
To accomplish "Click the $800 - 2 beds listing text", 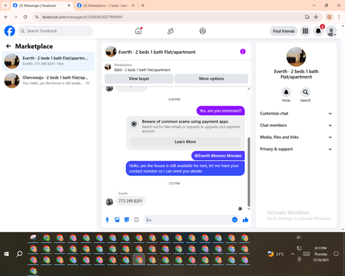I will (x=142, y=70).
